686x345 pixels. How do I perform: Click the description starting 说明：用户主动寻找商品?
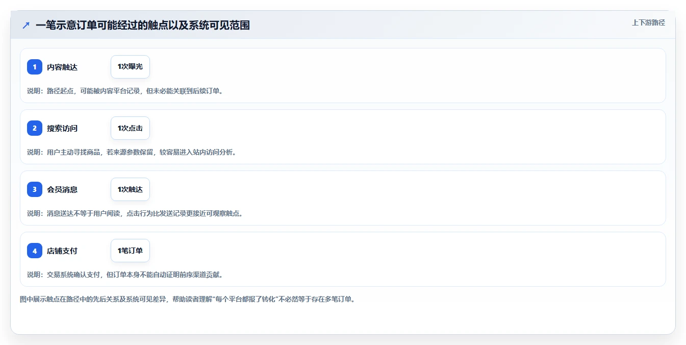[x=132, y=152]
